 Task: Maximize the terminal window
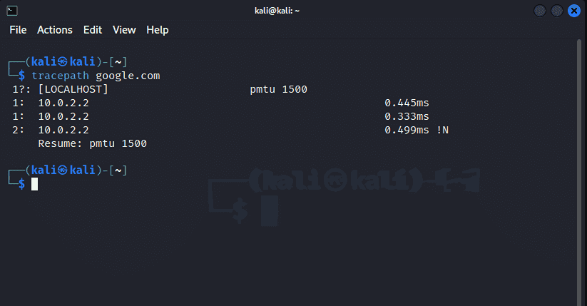click(557, 11)
